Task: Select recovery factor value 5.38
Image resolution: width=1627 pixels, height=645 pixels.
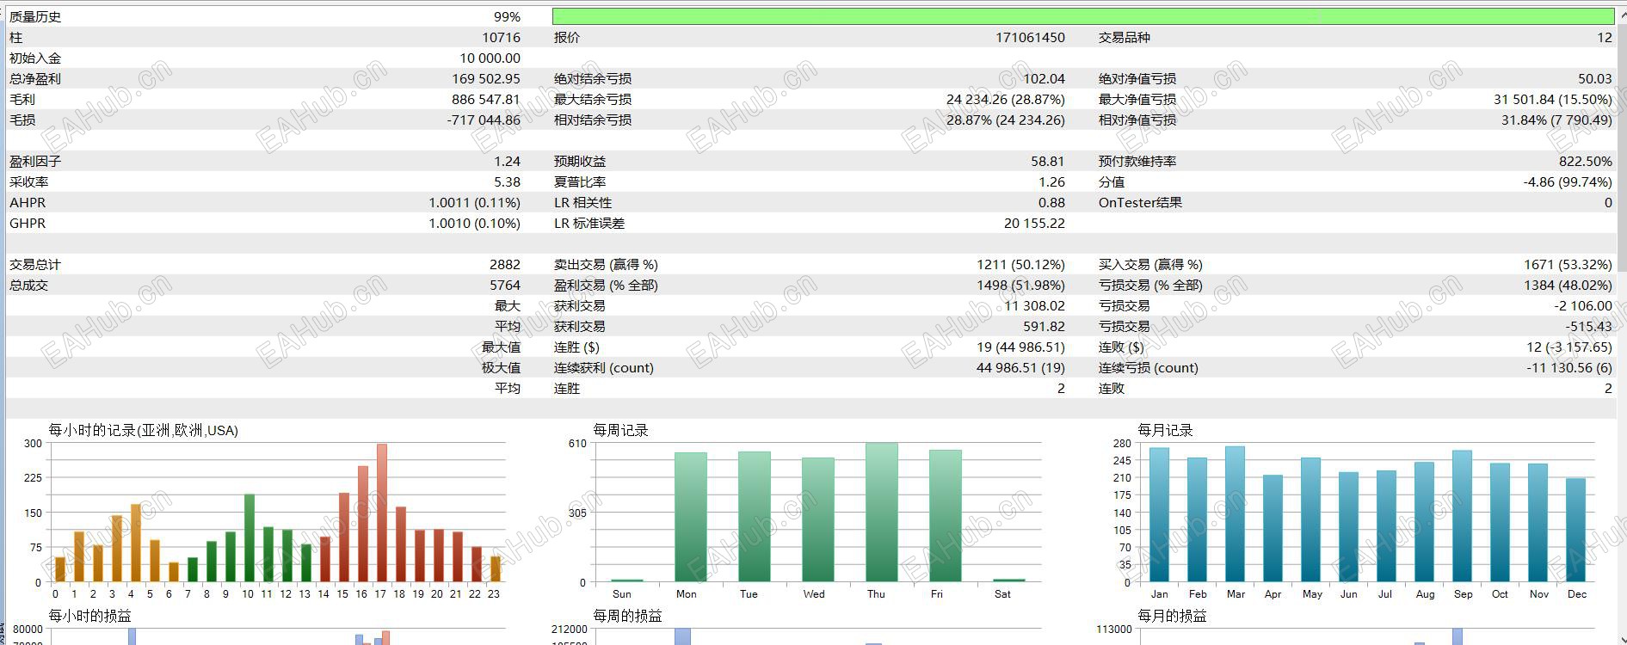Action: (x=507, y=182)
